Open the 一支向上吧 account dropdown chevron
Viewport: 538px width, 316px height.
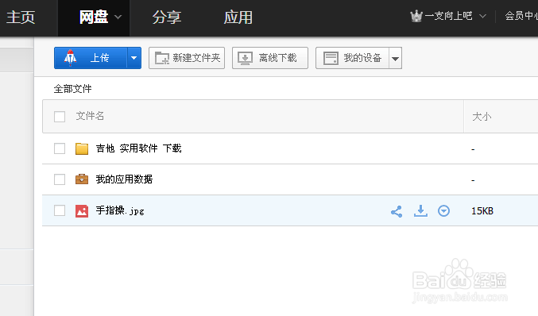click(482, 16)
